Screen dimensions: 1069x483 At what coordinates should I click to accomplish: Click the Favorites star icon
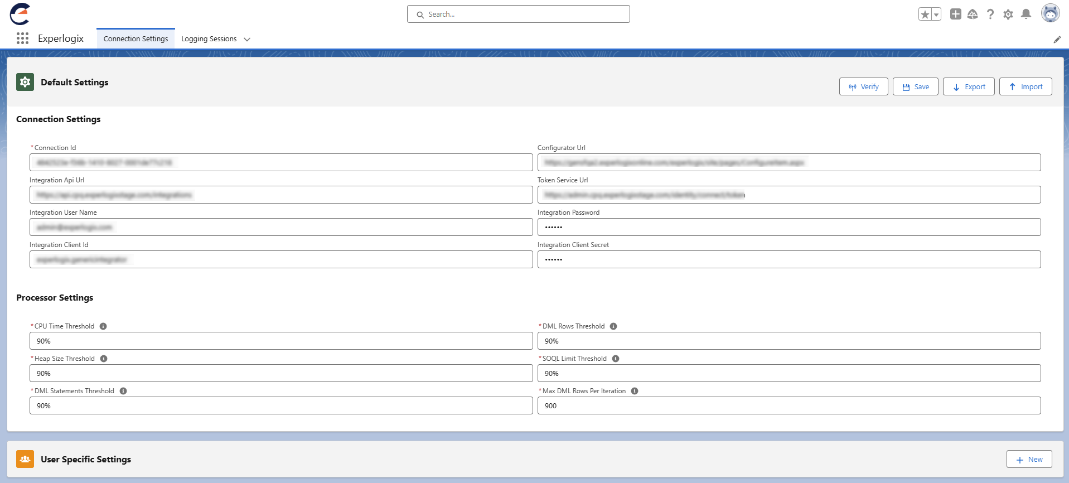[925, 15]
